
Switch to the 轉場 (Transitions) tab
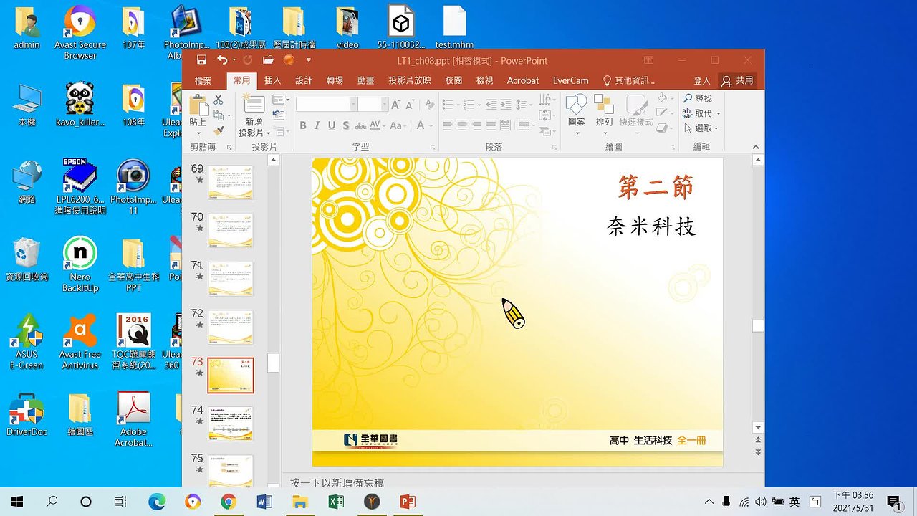335,81
